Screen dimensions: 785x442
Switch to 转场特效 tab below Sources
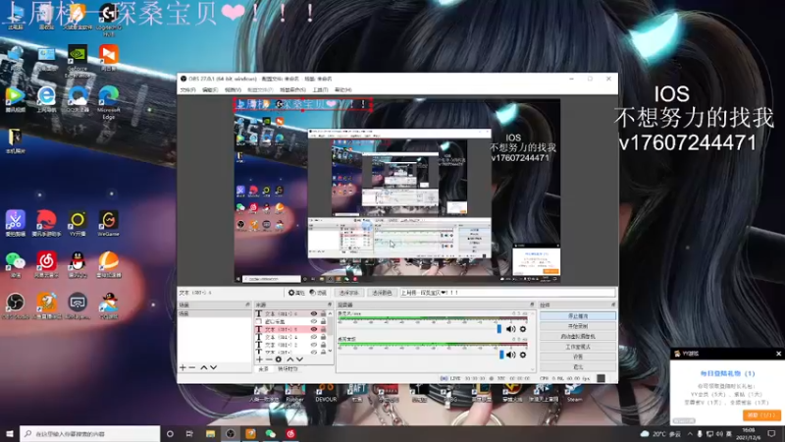coord(288,369)
